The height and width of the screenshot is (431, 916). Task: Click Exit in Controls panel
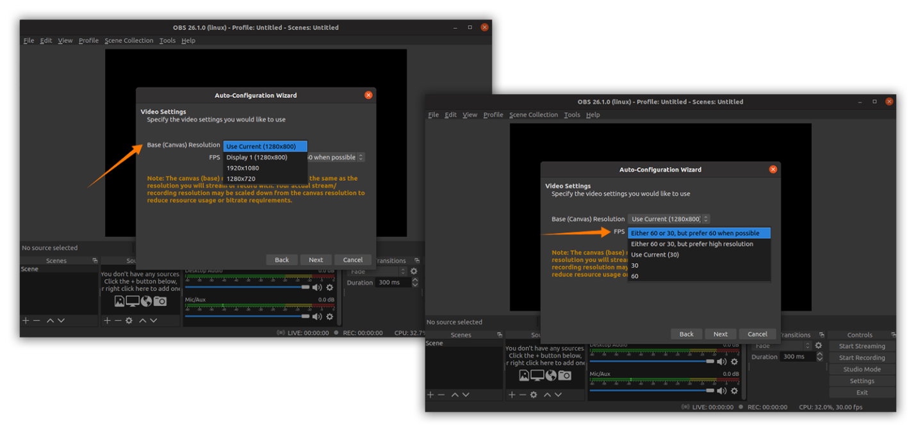click(x=862, y=393)
